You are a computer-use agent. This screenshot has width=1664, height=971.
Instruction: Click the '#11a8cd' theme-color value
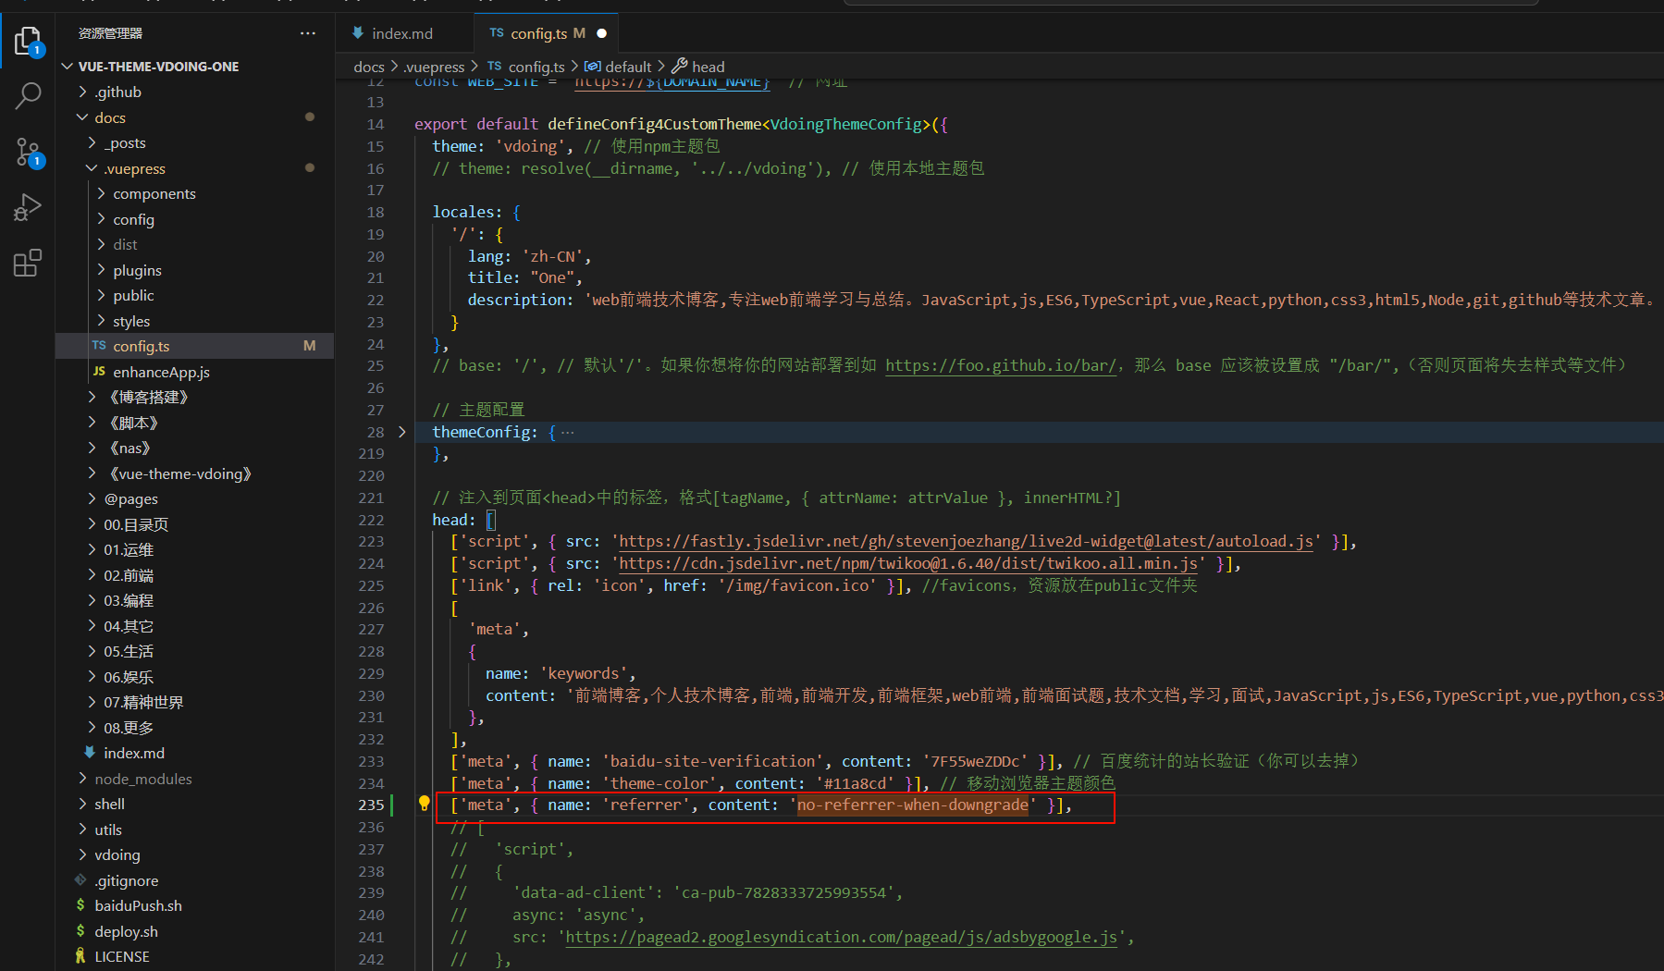tap(855, 783)
